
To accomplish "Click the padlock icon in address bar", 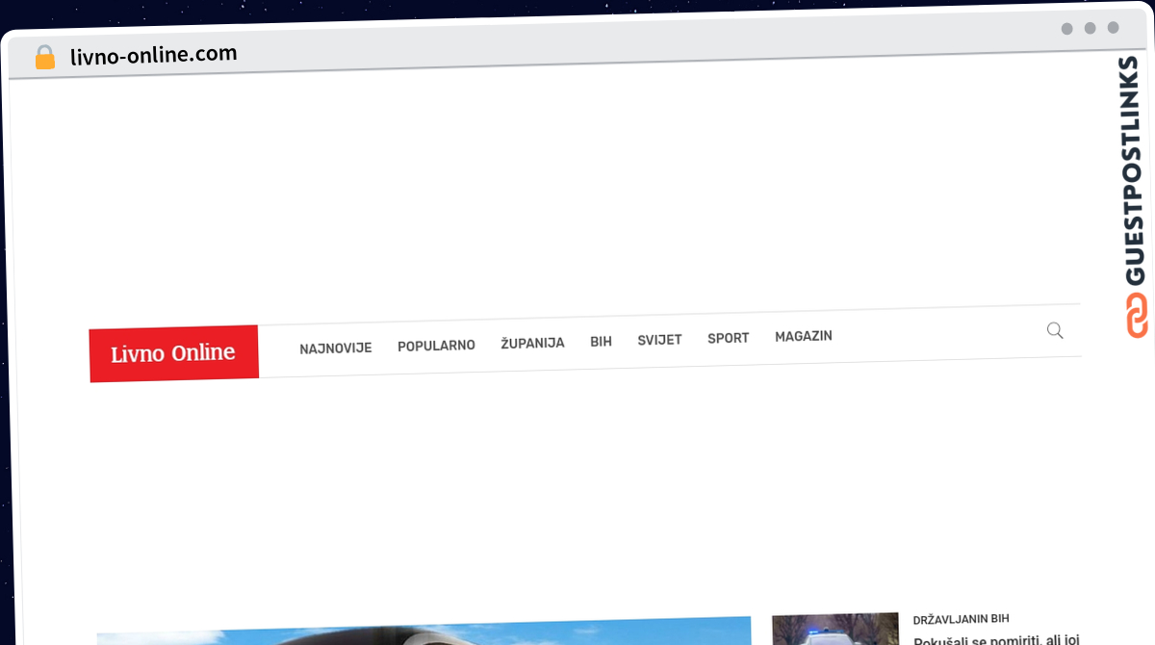I will click(x=45, y=58).
